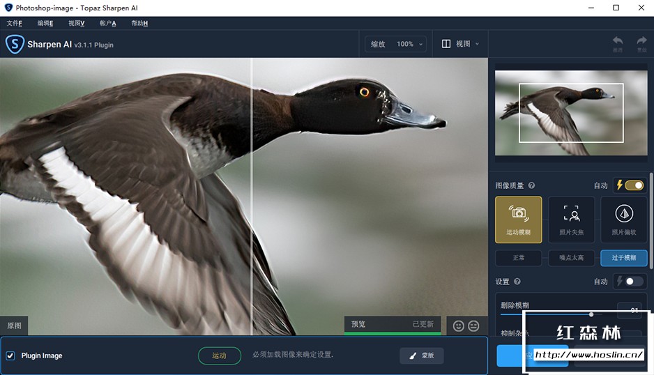
Task: Open the 图像质量 help question icon
Action: [x=531, y=185]
